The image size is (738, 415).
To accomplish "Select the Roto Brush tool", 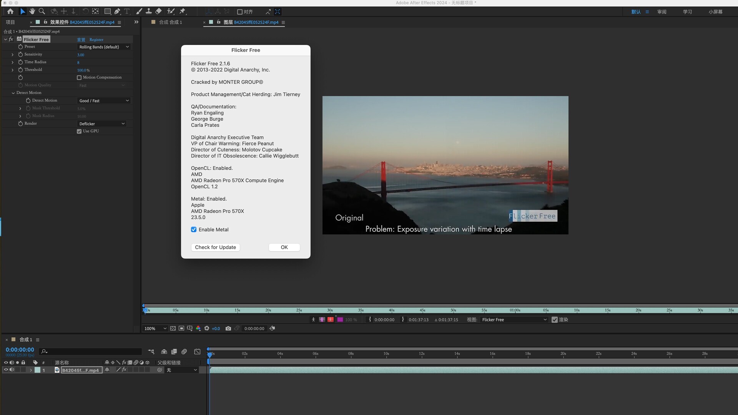I will (x=171, y=12).
